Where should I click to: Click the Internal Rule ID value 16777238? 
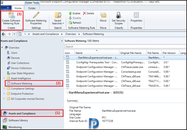point(107,121)
